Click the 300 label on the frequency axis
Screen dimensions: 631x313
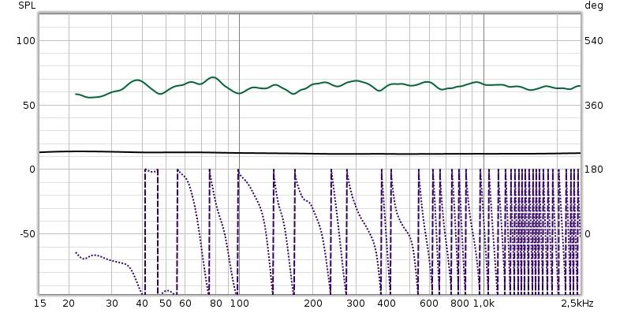(356, 304)
